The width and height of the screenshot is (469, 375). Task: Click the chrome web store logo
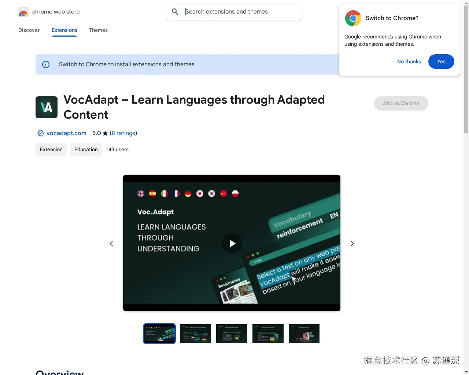pos(23,11)
